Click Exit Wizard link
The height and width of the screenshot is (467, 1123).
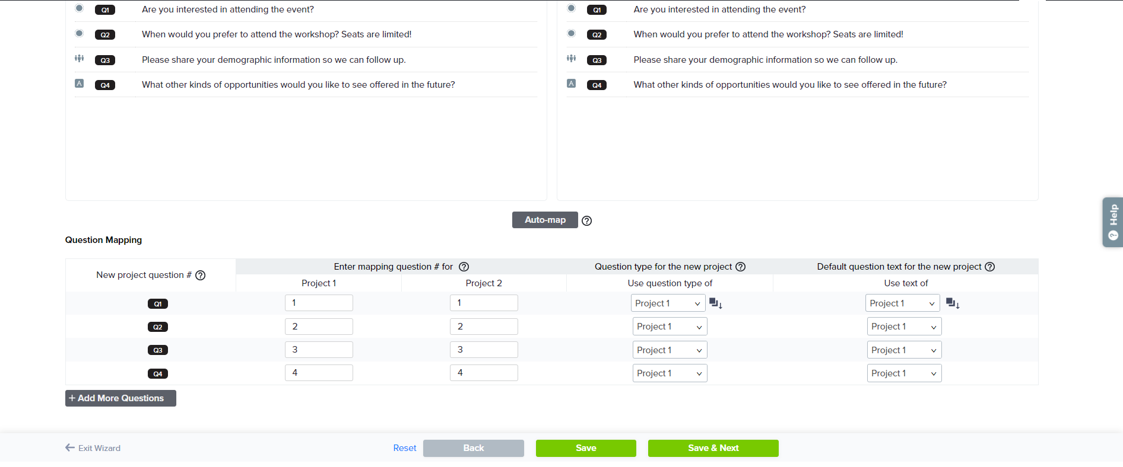(93, 448)
